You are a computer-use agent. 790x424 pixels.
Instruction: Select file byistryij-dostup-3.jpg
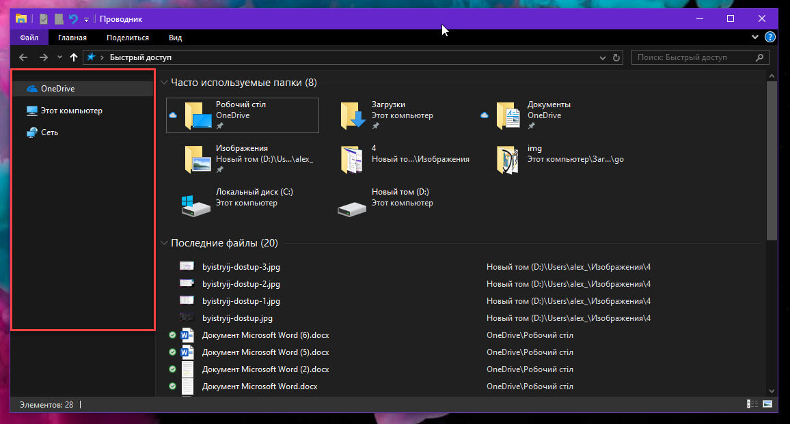(241, 267)
